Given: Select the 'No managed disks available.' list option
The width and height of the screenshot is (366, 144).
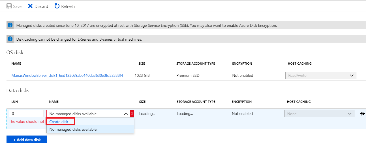Looking at the screenshot, I should (90, 129).
